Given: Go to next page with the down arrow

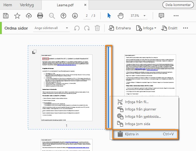Looking at the screenshot, I should 75,16.
